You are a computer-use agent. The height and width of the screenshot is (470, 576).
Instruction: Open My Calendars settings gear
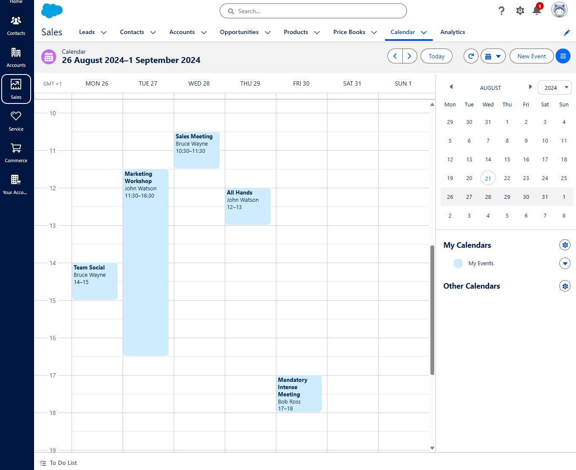pos(565,245)
